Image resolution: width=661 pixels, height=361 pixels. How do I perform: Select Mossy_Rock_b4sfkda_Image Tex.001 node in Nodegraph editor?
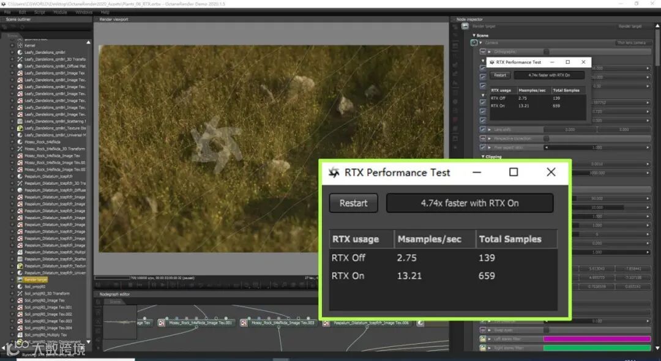tap(196, 322)
